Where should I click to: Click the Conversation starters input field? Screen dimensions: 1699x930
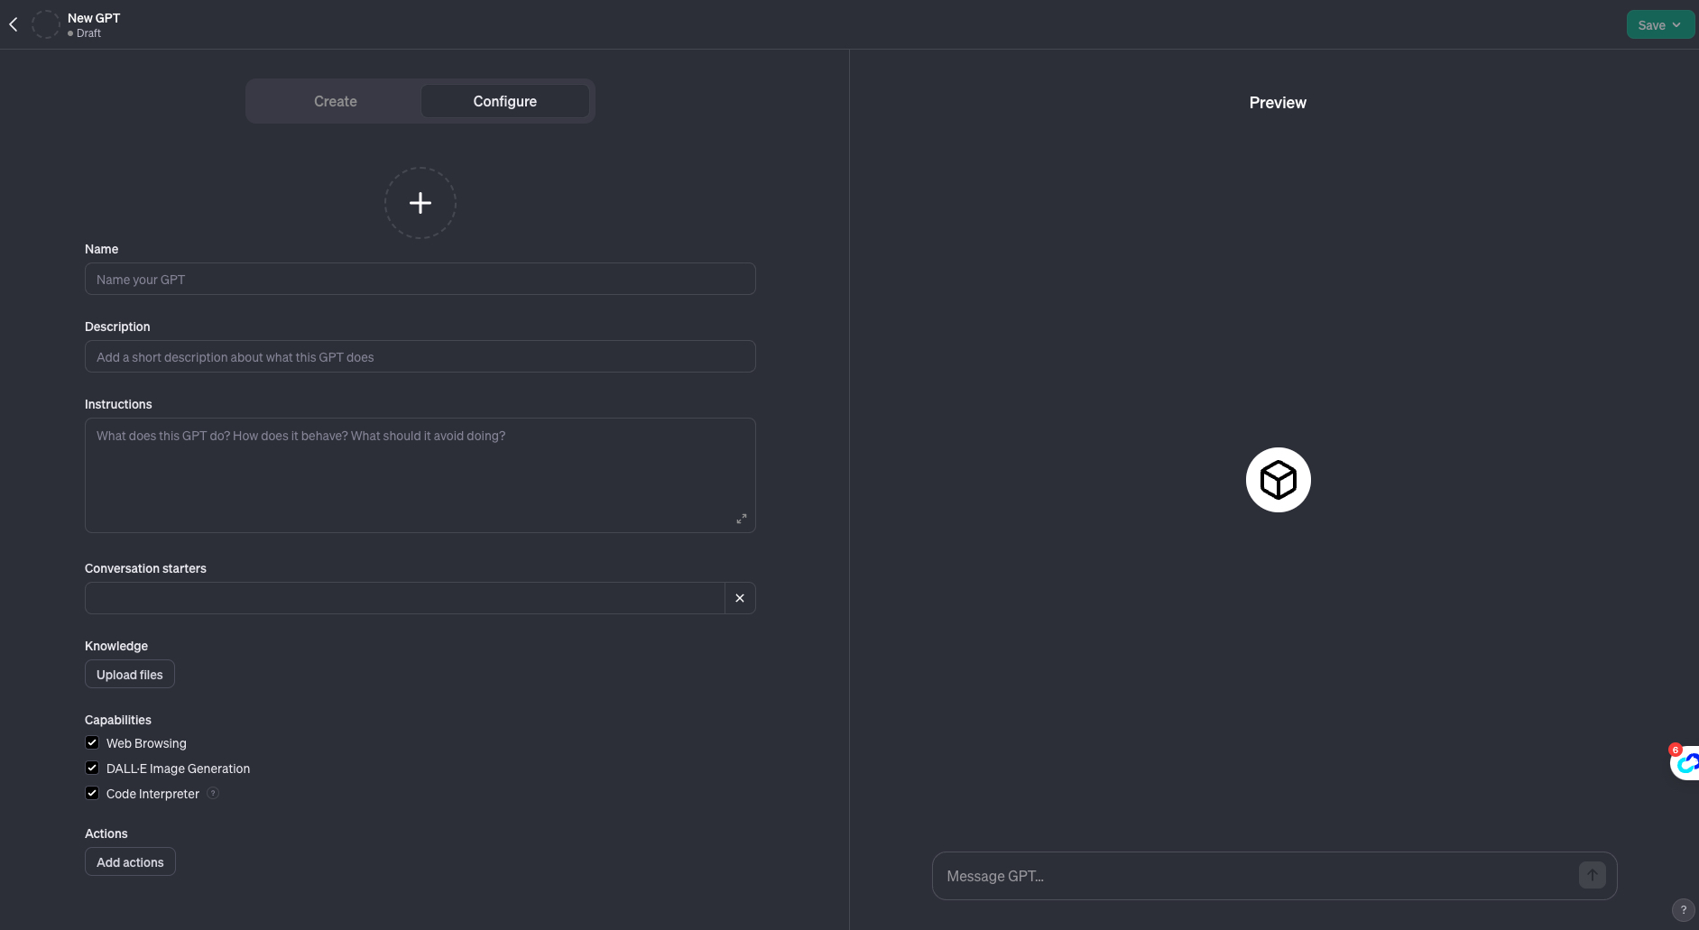pos(405,598)
